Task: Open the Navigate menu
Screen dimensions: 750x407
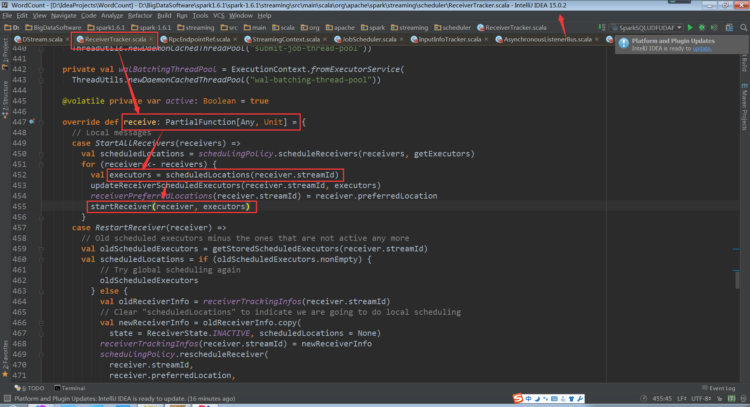Action: (64, 16)
